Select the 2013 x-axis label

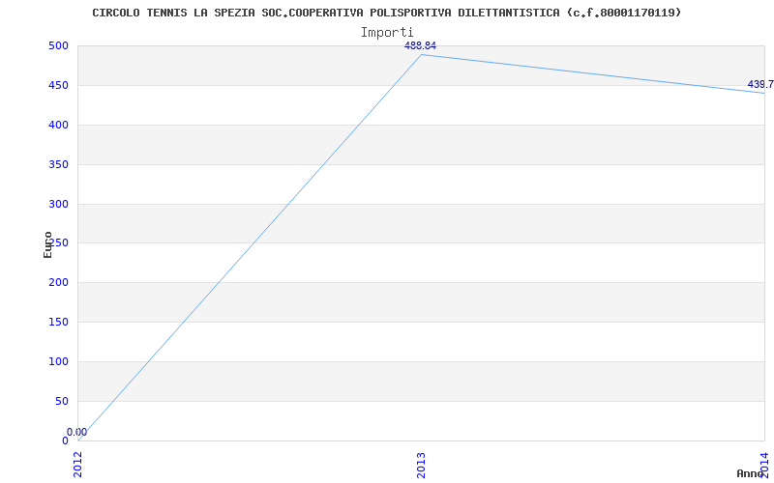[x=421, y=464]
